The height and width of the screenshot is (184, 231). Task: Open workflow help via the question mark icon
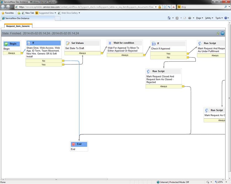pyautogui.click(x=223, y=33)
